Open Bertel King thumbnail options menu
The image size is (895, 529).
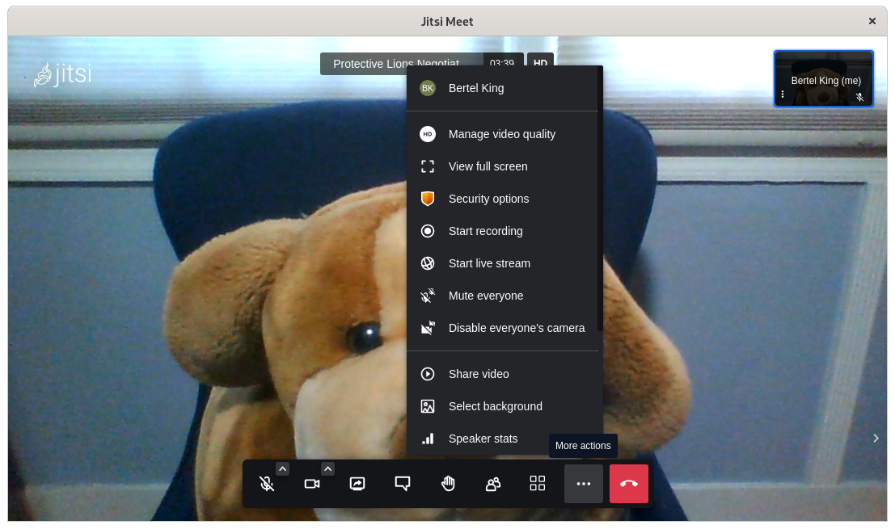[x=783, y=95]
